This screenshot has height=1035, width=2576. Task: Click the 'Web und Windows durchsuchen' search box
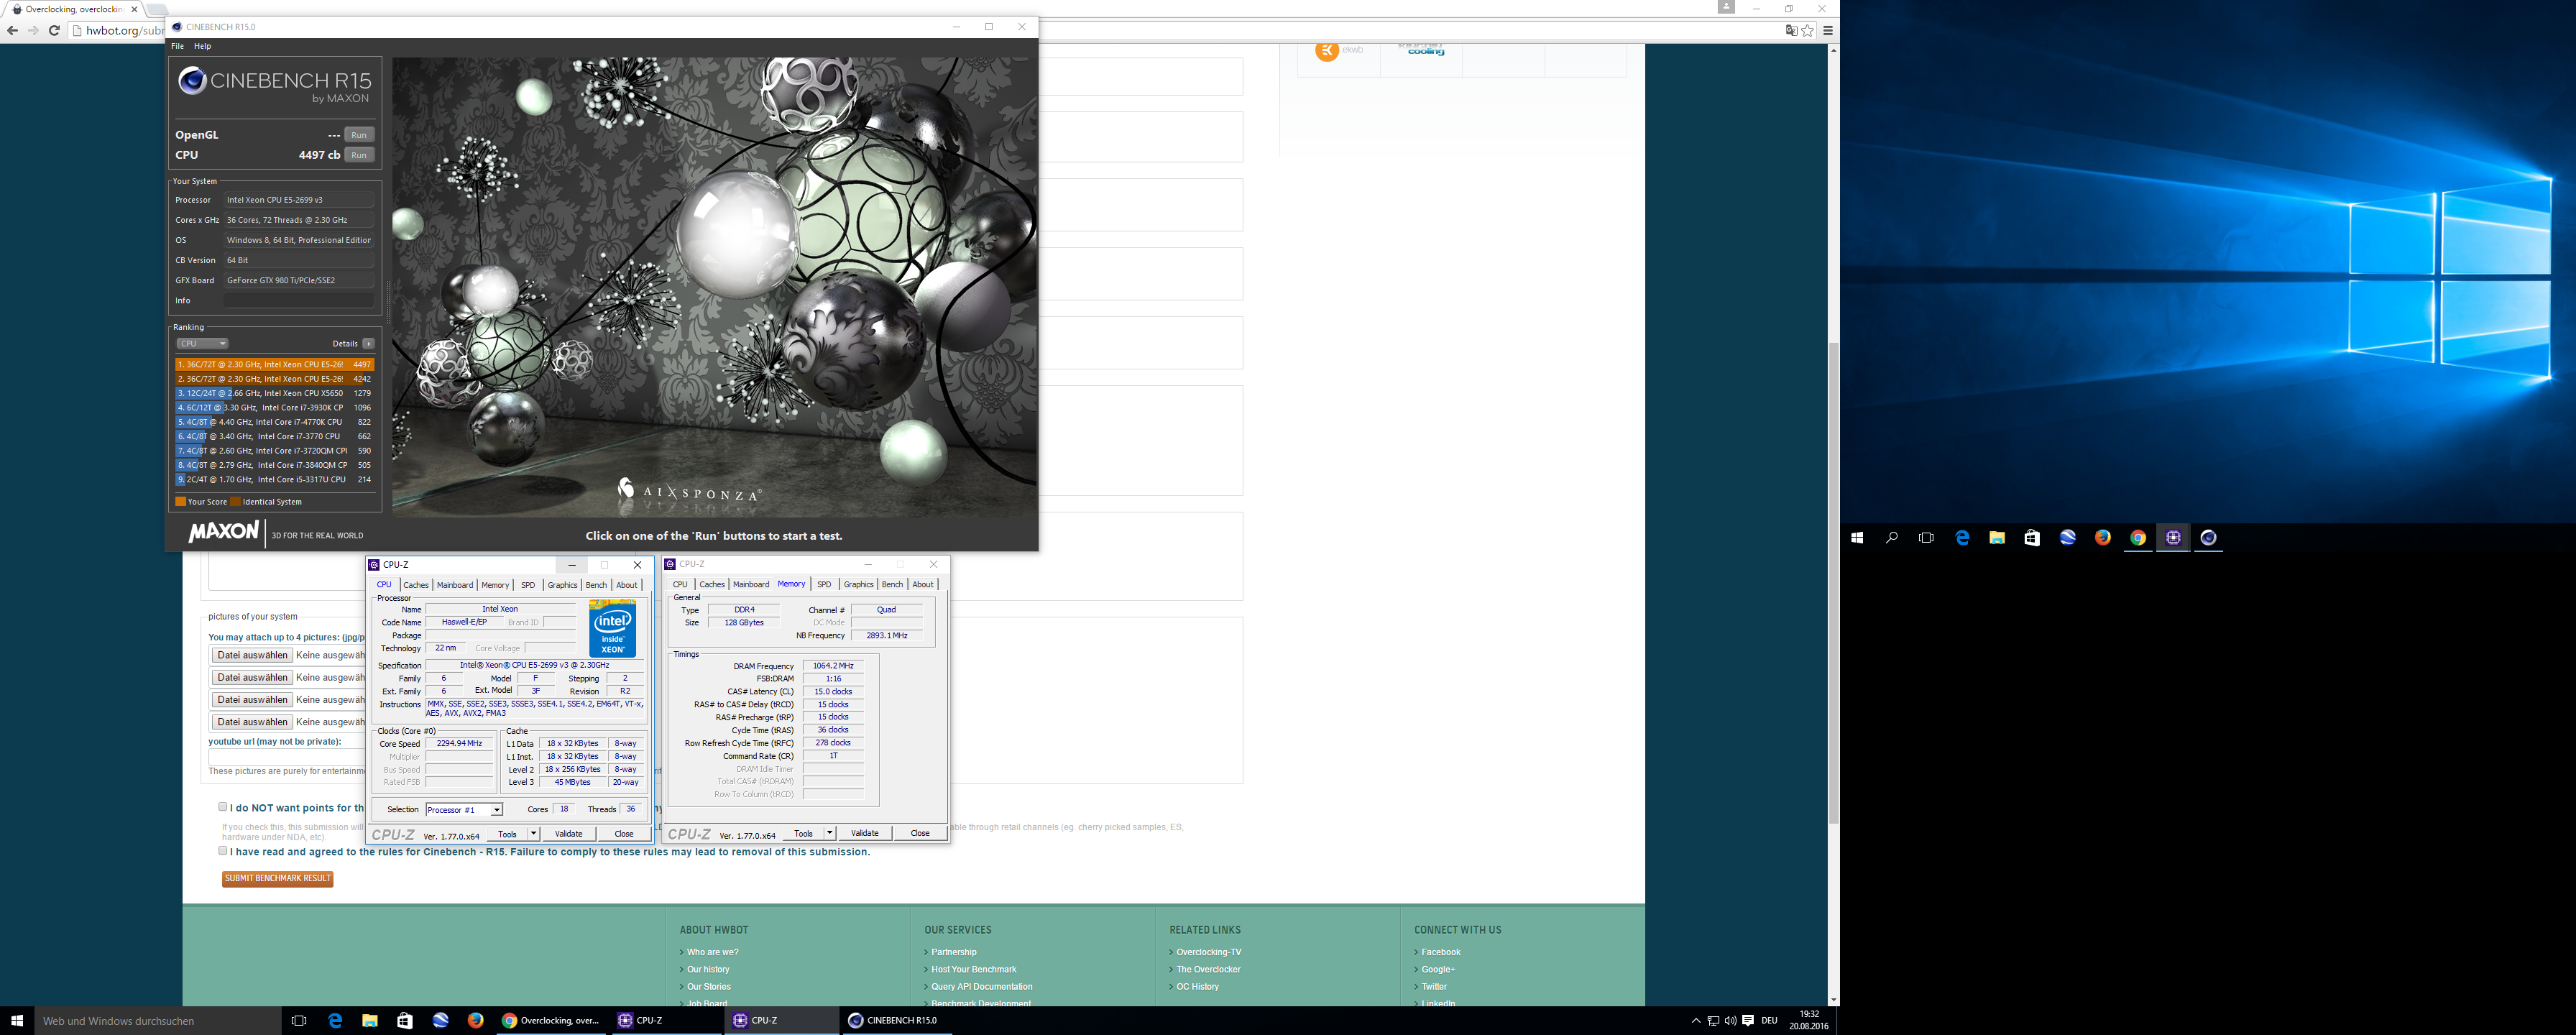(x=158, y=1021)
